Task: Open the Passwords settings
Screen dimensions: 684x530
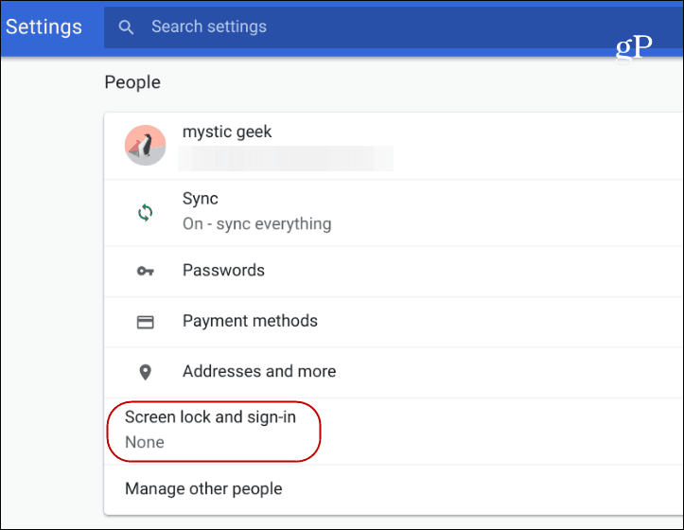Action: pyautogui.click(x=394, y=271)
